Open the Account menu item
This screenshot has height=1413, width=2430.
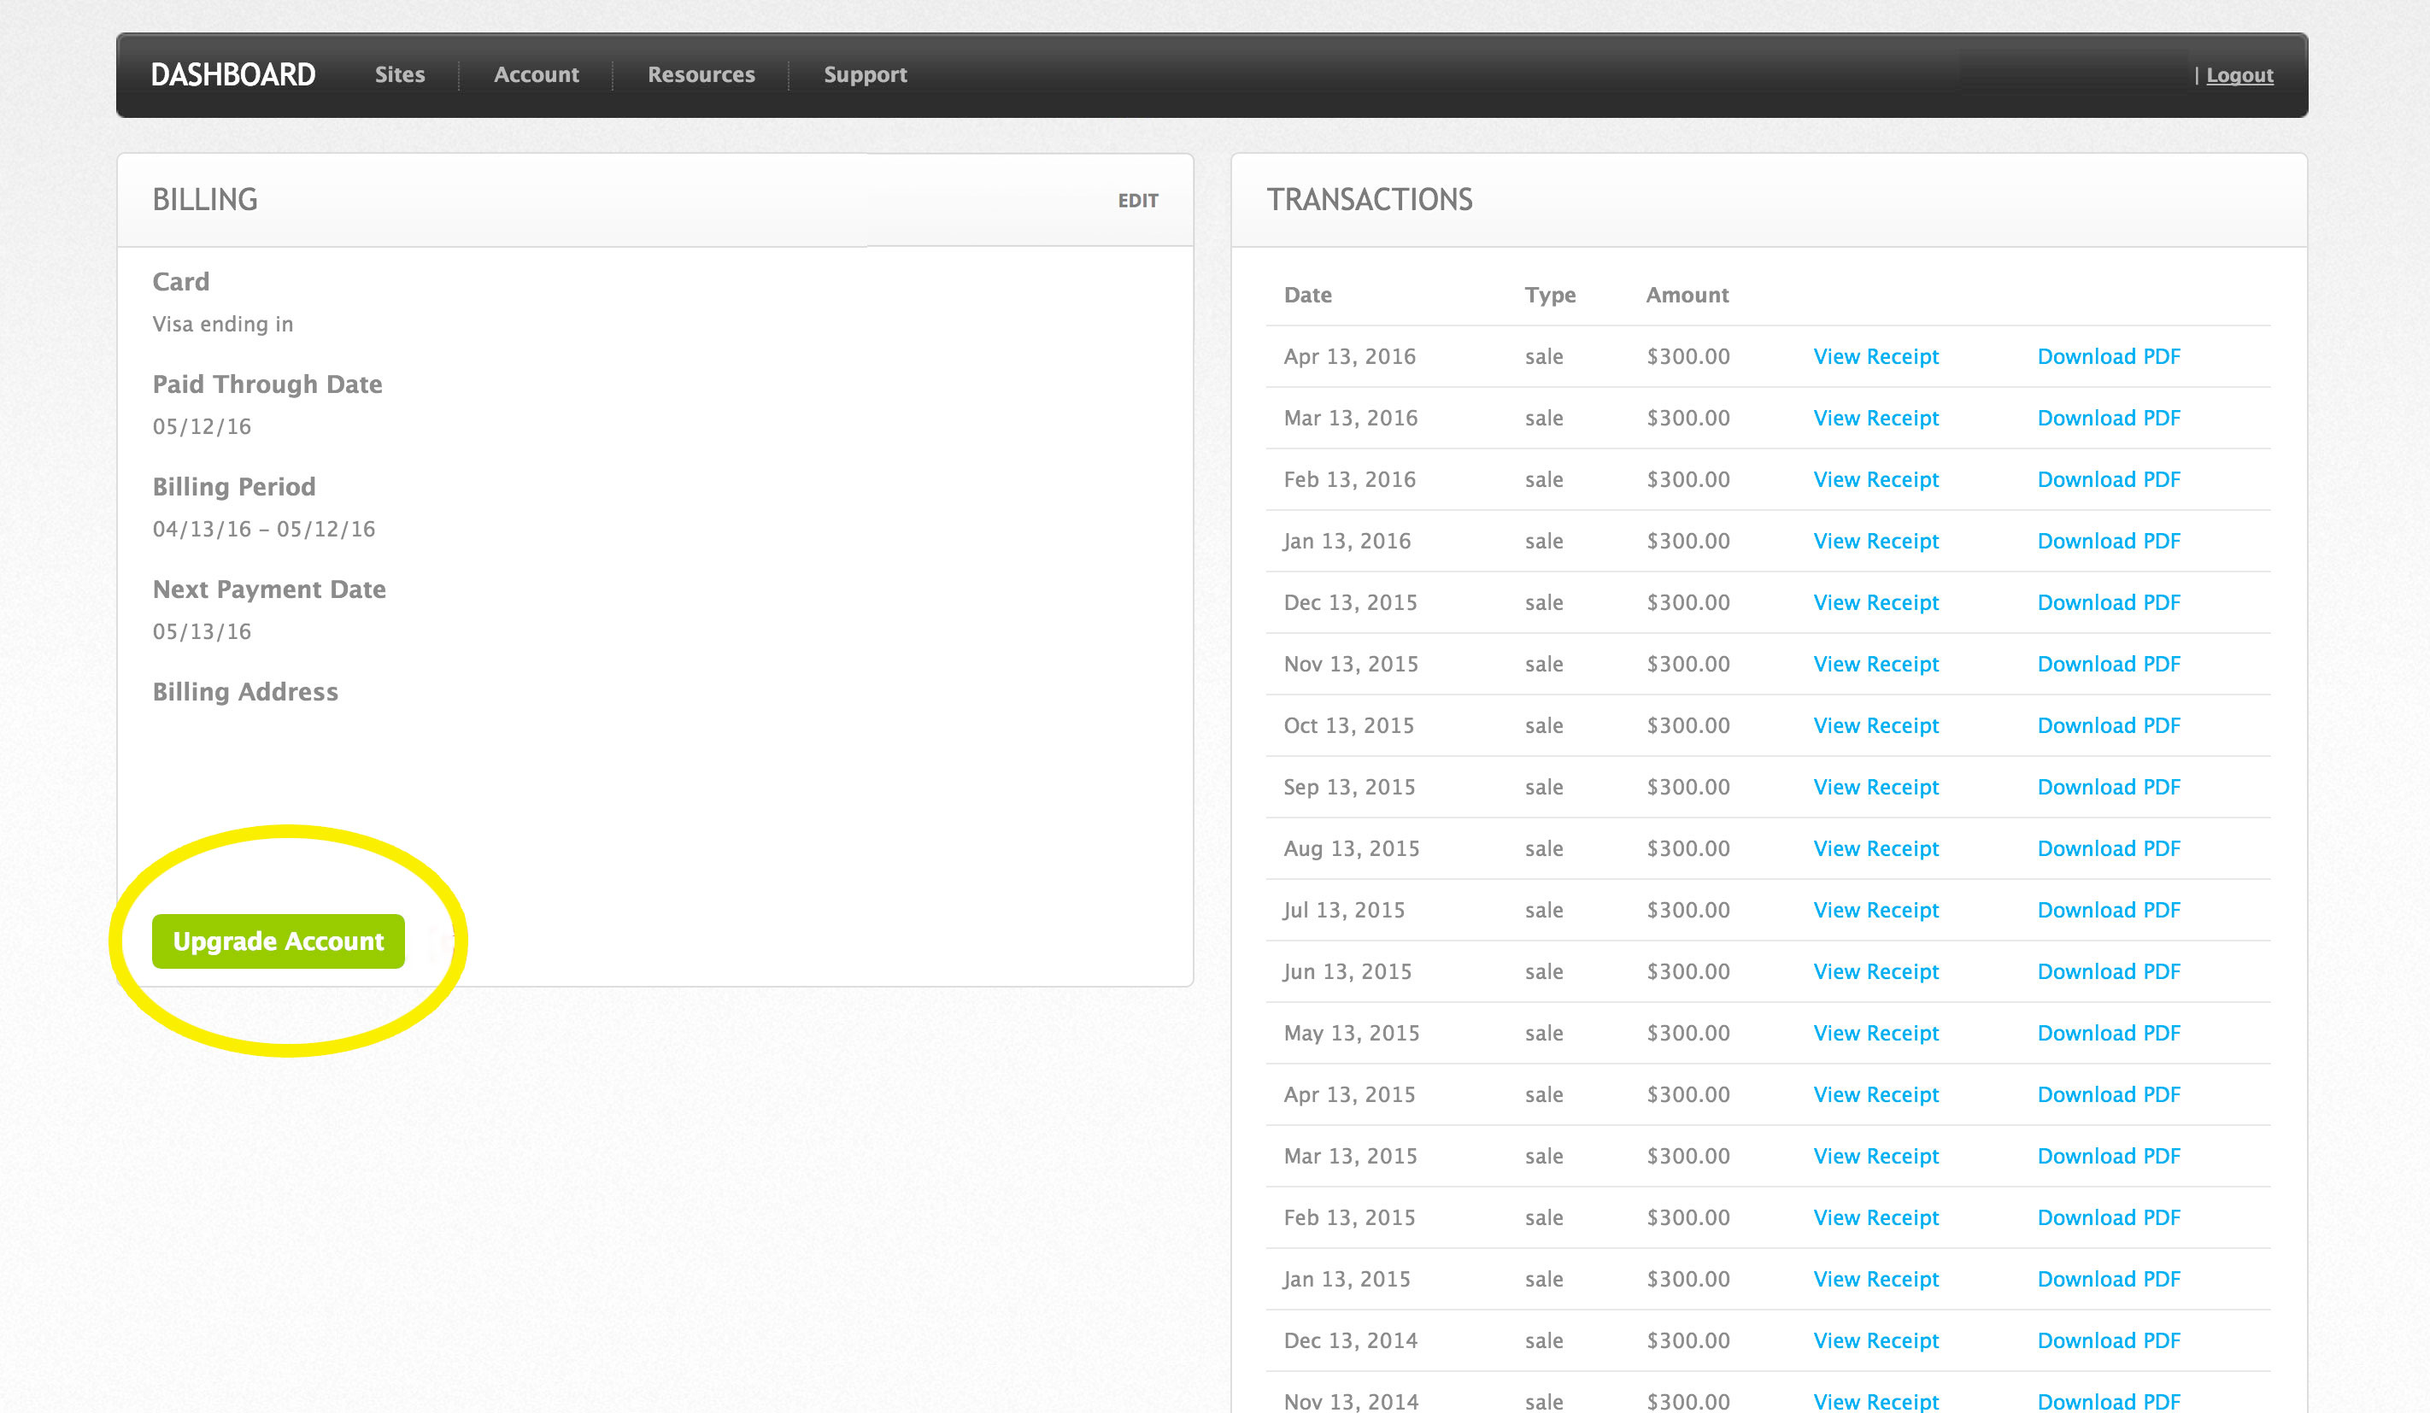pyautogui.click(x=537, y=74)
